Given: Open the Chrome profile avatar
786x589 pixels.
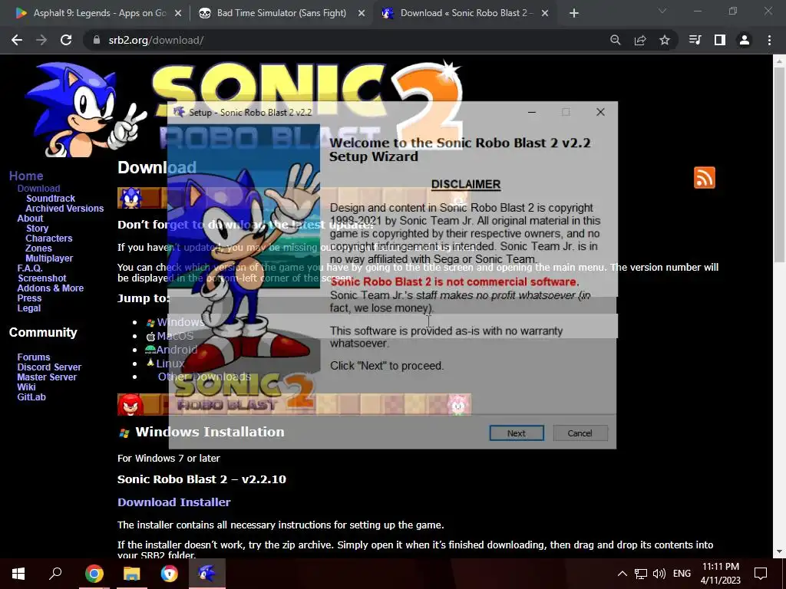Looking at the screenshot, I should (745, 40).
